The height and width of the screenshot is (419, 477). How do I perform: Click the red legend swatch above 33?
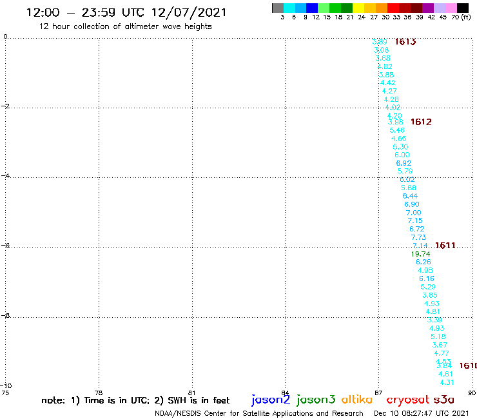tap(393, 8)
